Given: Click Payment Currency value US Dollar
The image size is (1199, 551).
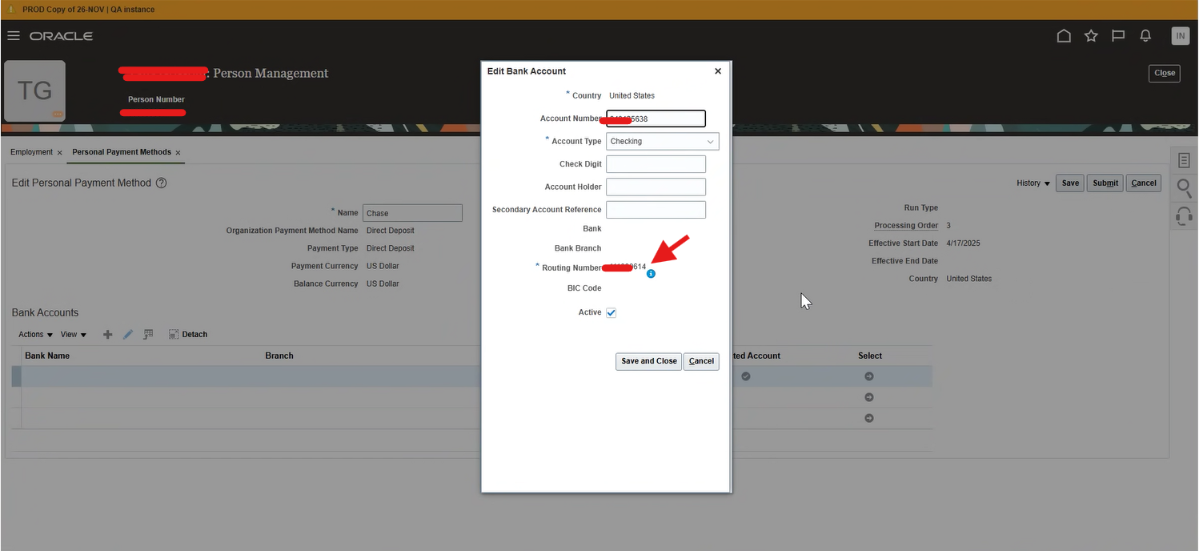Looking at the screenshot, I should 383,266.
